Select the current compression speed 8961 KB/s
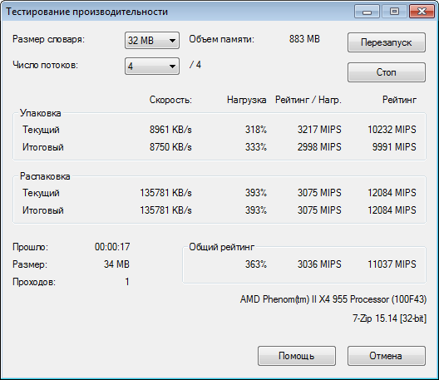Screen dimensions: 439x380 coord(170,130)
